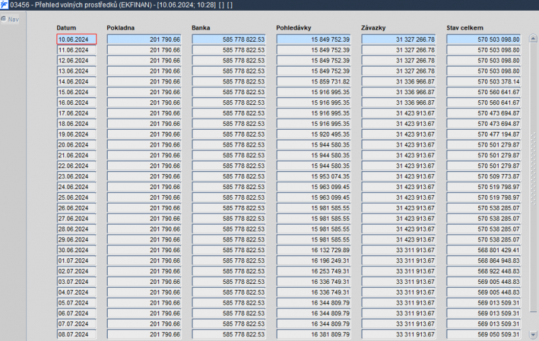539x341 pixels.
Task: Click the Pokladna column header
Action: point(121,28)
